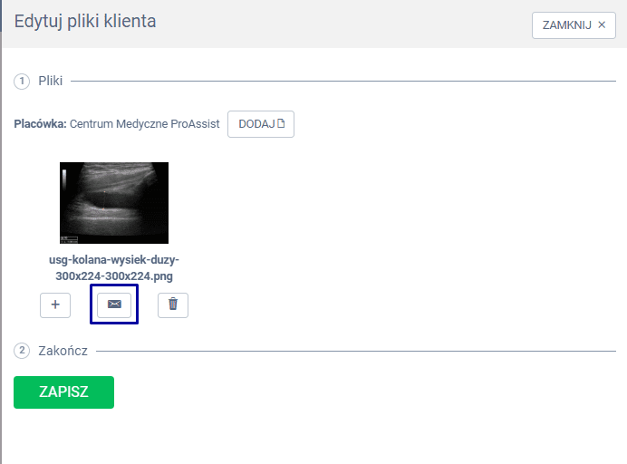Select the step 1 circle number

pyautogui.click(x=22, y=82)
